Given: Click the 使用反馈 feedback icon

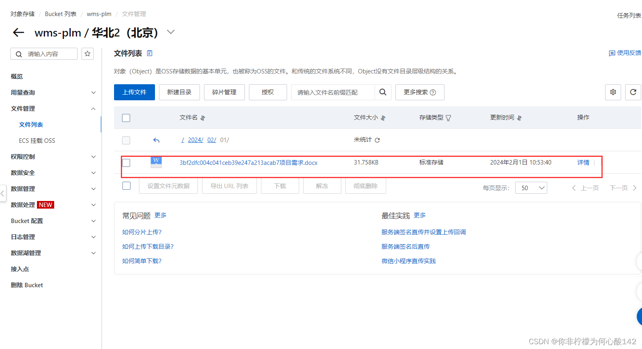Looking at the screenshot, I should [612, 53].
